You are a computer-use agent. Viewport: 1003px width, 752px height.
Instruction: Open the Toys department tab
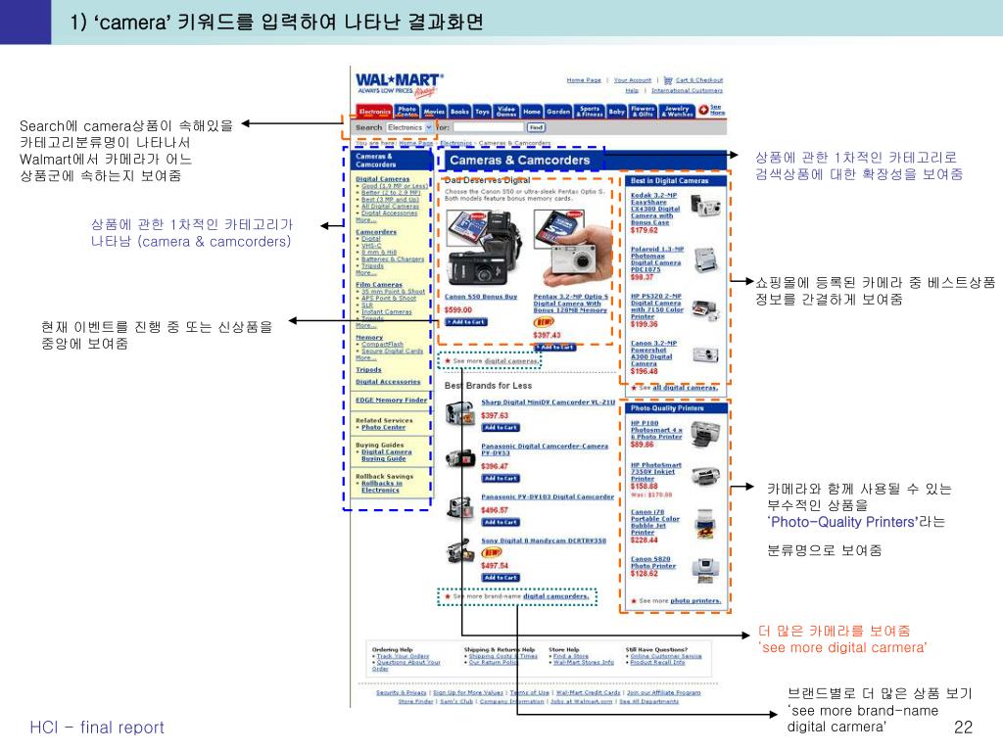482,112
